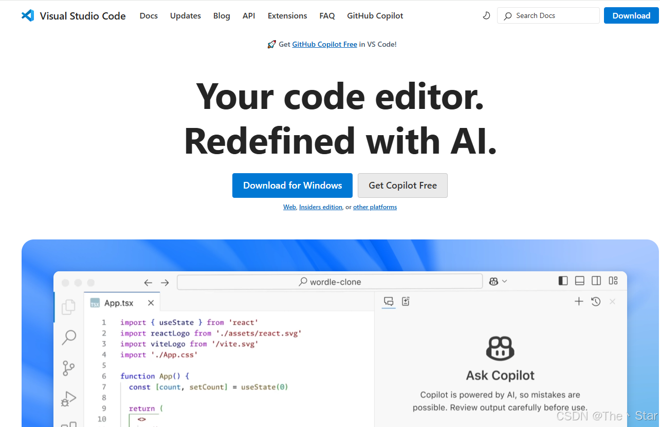Open the Run and Debug icon
Viewport: 660px width, 427px height.
[x=68, y=399]
